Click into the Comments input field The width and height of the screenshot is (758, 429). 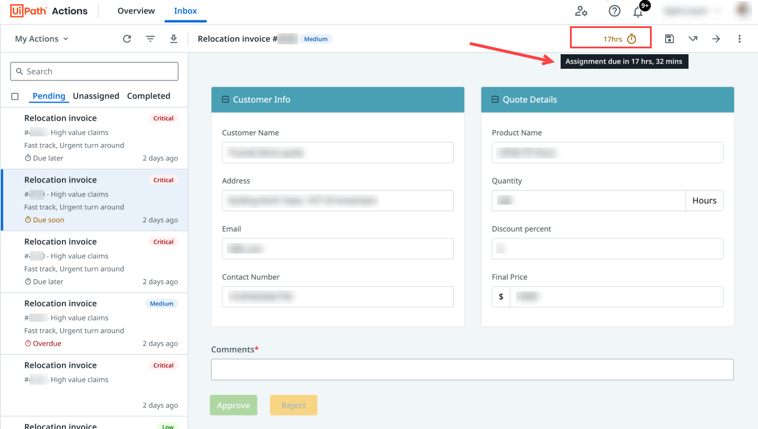pos(472,370)
